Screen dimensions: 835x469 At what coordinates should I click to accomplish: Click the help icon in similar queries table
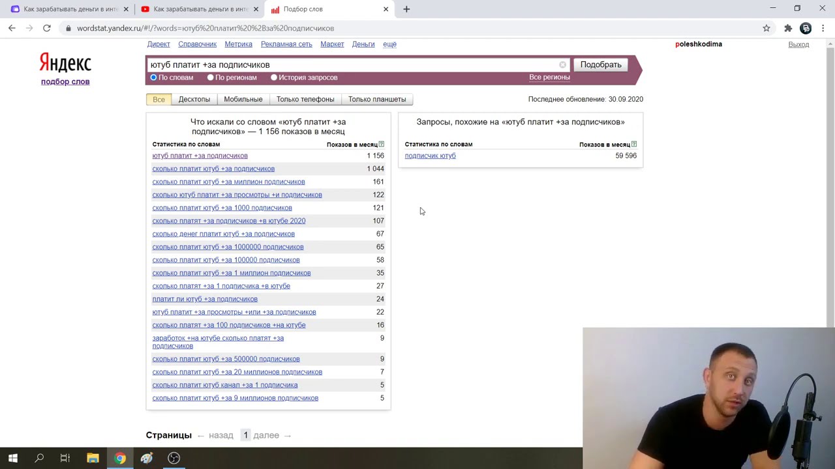[634, 144]
